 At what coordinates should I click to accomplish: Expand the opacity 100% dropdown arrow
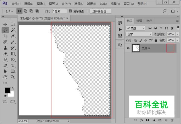177,34
